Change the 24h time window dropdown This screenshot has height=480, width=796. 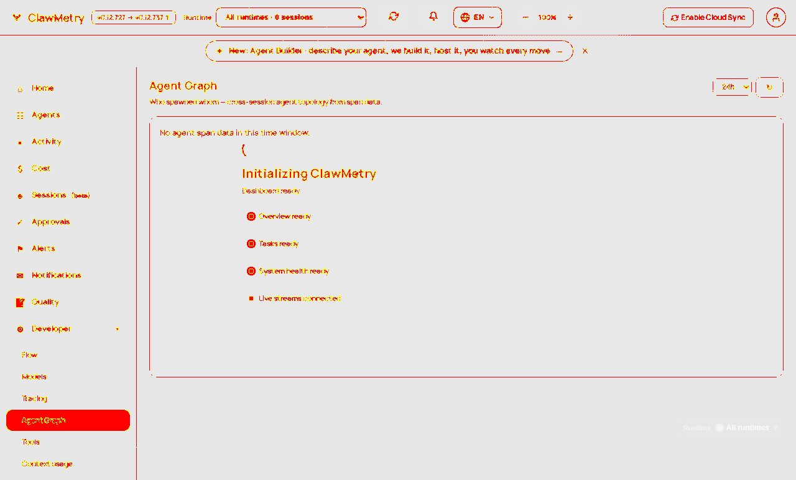pos(733,88)
